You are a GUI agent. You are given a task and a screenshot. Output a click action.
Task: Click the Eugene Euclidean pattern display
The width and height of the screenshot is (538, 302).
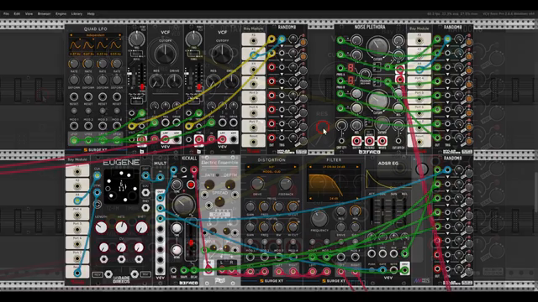(121, 186)
